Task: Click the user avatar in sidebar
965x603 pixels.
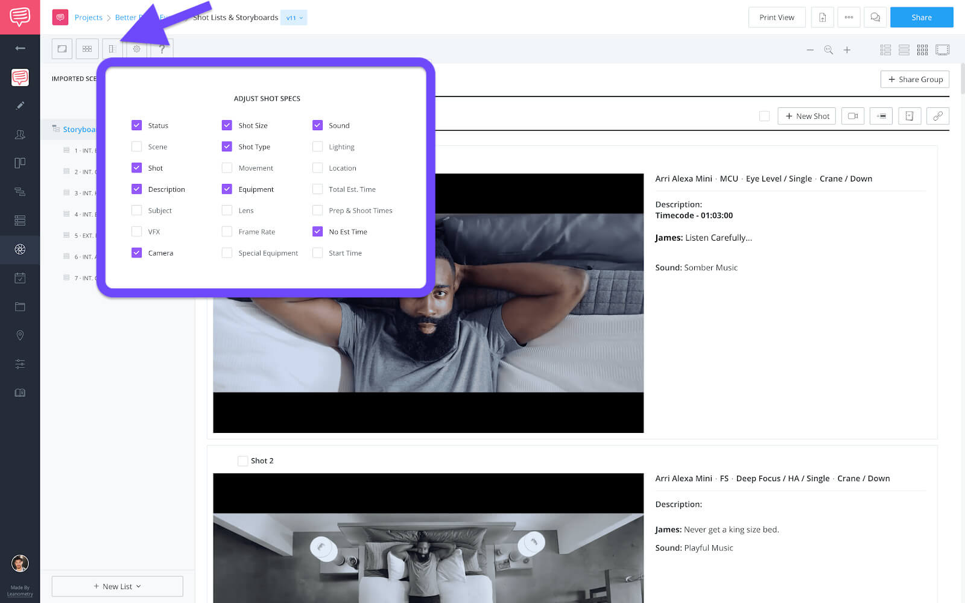Action: [20, 563]
